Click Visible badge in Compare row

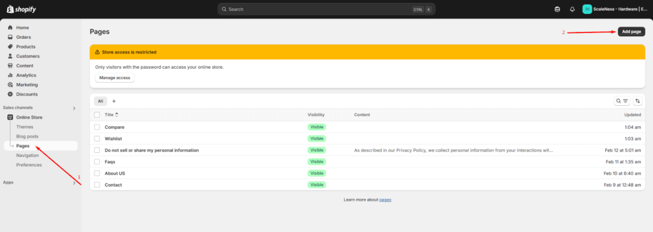(316, 127)
